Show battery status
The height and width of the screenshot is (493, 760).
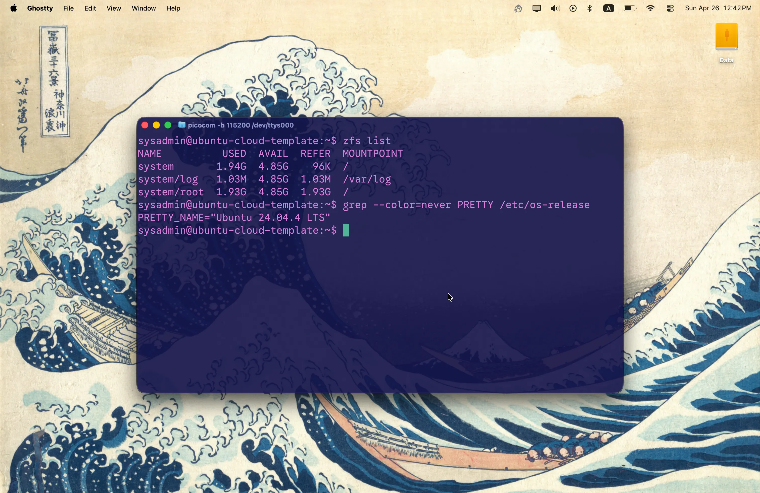click(630, 9)
